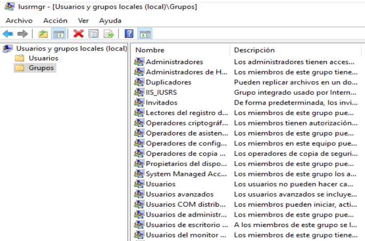The width and height of the screenshot is (365, 241).
Task: Select the Usuarios folder in tree
Action: [x=43, y=58]
